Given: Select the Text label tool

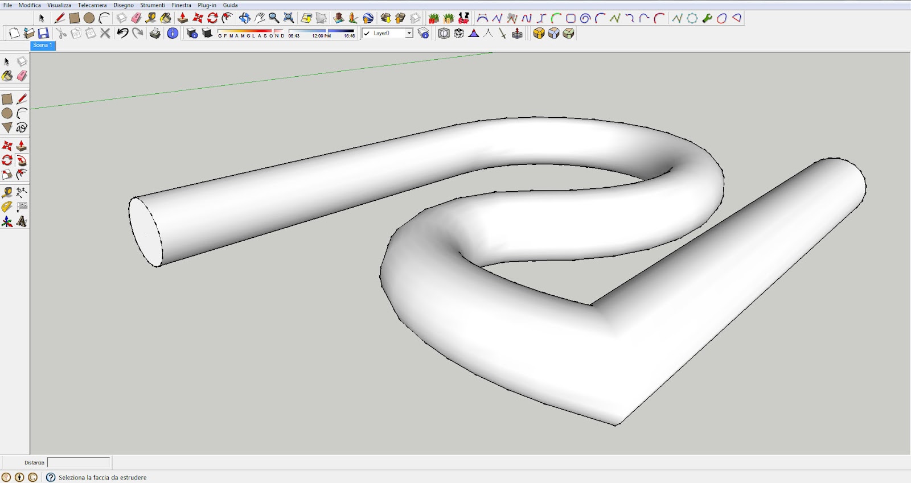Looking at the screenshot, I should click(22, 207).
